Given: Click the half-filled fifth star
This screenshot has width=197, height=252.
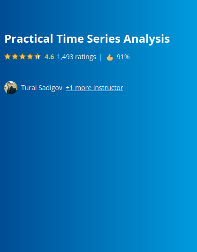Looking at the screenshot, I should click(x=38, y=57).
